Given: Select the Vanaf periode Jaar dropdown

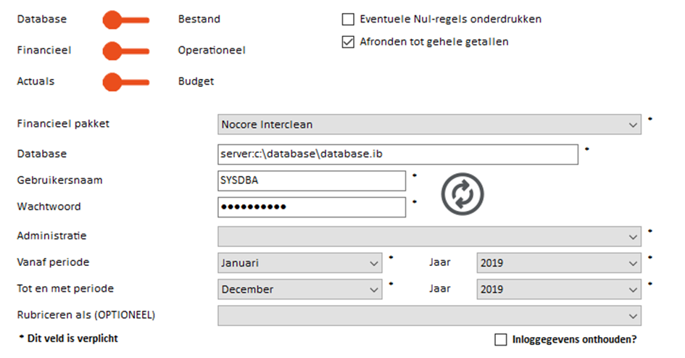Looking at the screenshot, I should 559,263.
